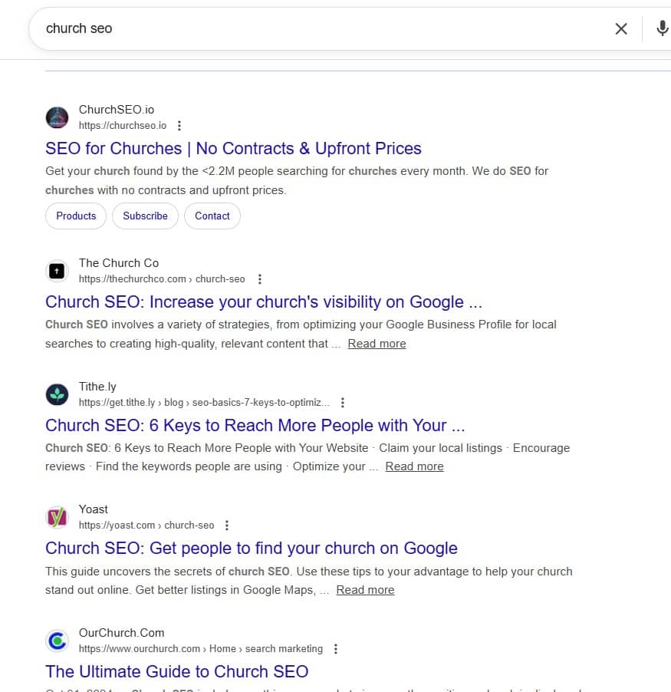
Task: Click The Church Co favicon
Action: point(57,271)
